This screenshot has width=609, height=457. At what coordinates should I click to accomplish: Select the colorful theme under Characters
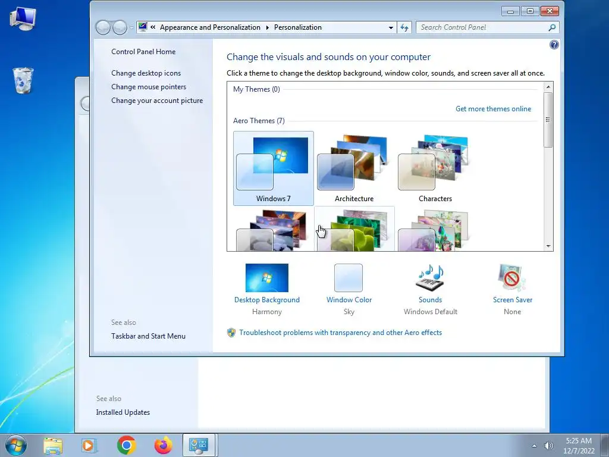point(435,229)
